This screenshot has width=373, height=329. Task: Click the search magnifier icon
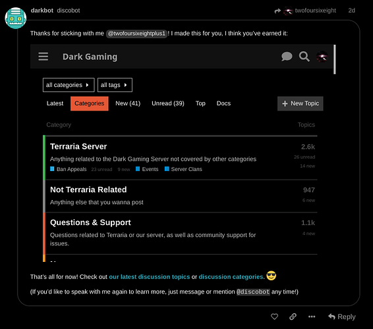point(304,57)
